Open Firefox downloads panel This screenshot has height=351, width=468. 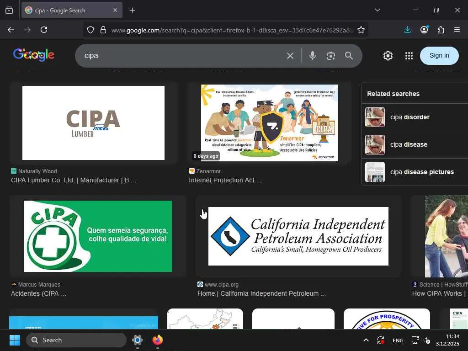tap(407, 30)
